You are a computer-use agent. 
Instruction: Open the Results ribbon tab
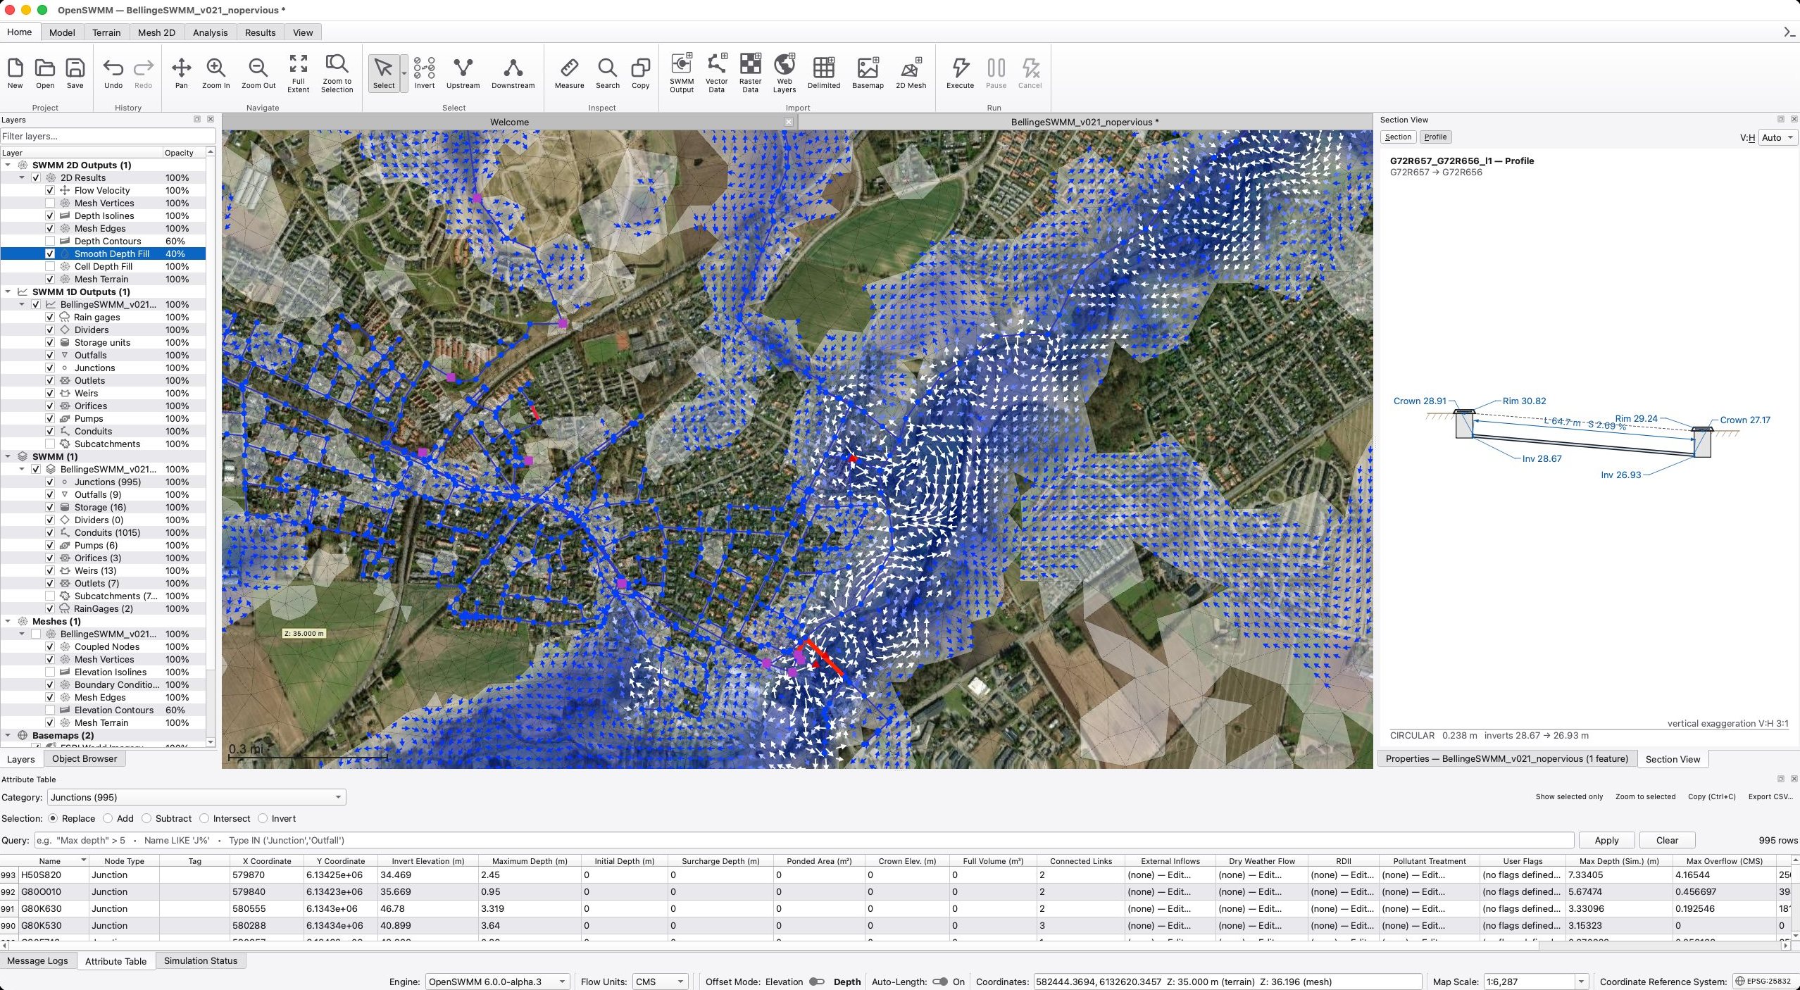coord(260,32)
